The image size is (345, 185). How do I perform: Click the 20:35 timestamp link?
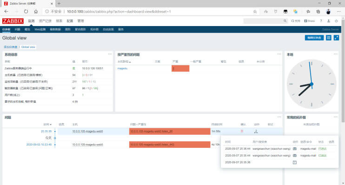pos(46,132)
